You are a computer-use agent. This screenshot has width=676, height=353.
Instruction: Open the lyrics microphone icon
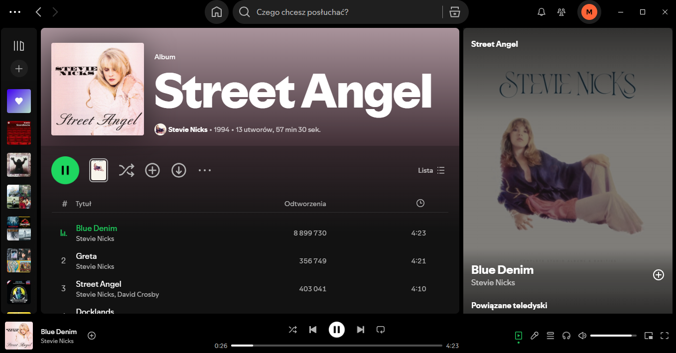535,336
